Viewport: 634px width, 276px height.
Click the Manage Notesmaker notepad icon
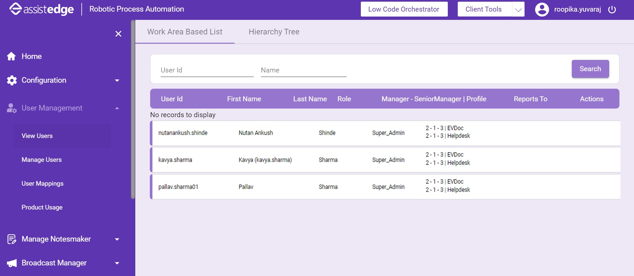point(12,239)
